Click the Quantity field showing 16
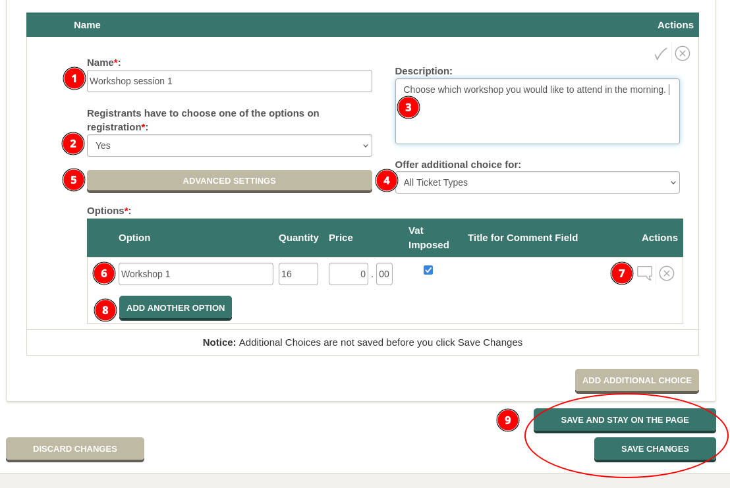Screen dimensions: 730x488 click(298, 274)
